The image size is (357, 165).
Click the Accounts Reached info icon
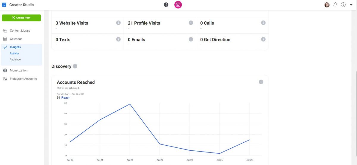point(261,82)
